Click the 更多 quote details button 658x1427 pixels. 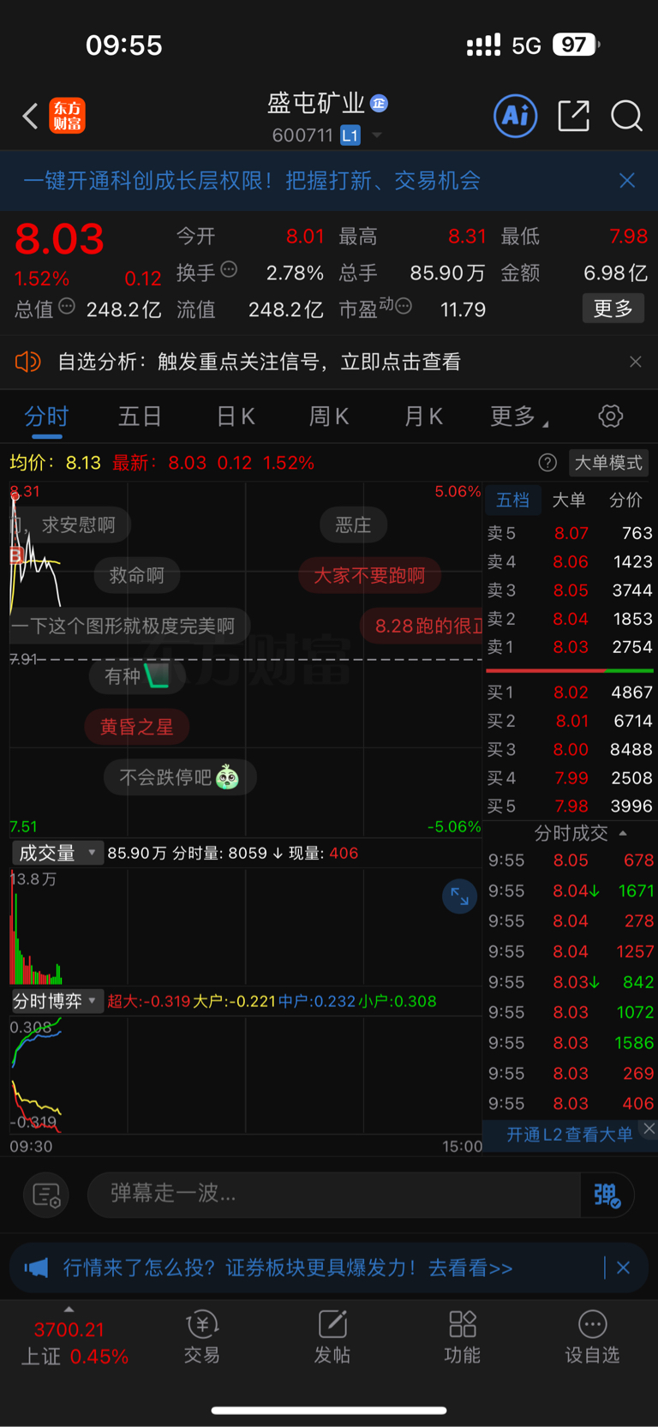click(613, 309)
